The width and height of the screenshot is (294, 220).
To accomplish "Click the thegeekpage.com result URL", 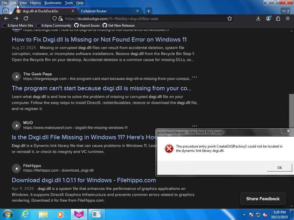I will pyautogui.click(x=107, y=79).
